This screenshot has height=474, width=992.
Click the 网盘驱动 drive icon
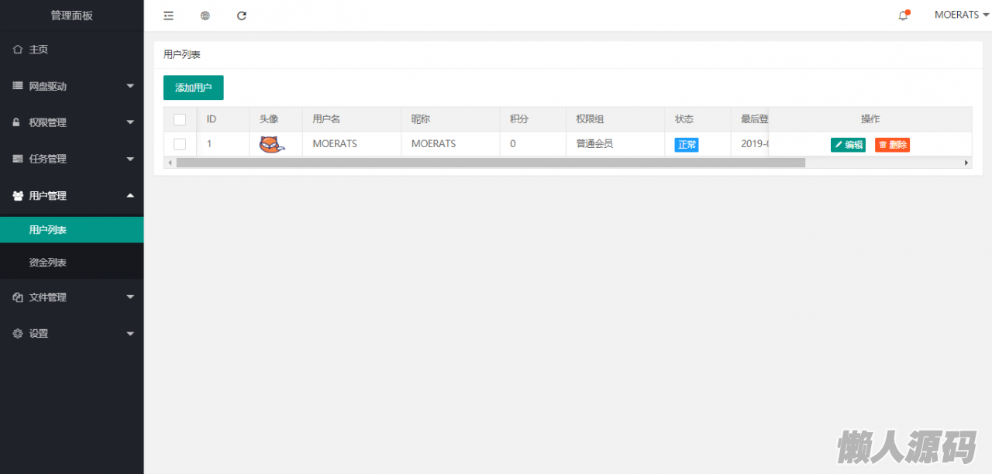[x=18, y=86]
